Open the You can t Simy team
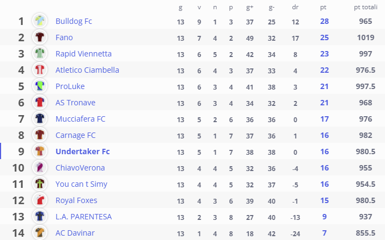 (81, 184)
